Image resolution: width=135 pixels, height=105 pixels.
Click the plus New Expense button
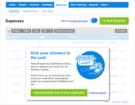point(114,21)
